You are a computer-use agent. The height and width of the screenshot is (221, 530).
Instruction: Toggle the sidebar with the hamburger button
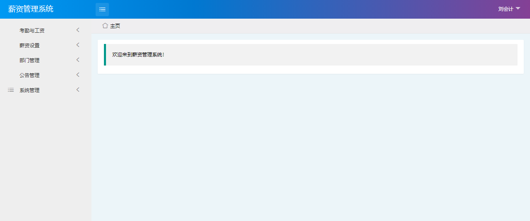click(x=102, y=9)
